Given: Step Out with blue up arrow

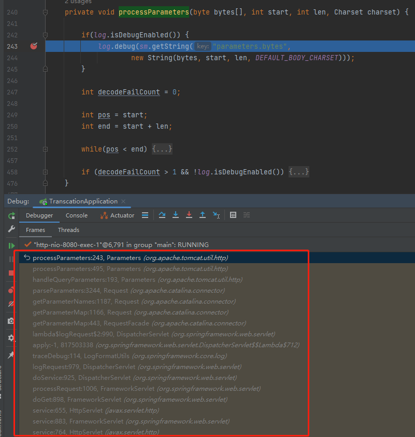Looking at the screenshot, I should [203, 215].
